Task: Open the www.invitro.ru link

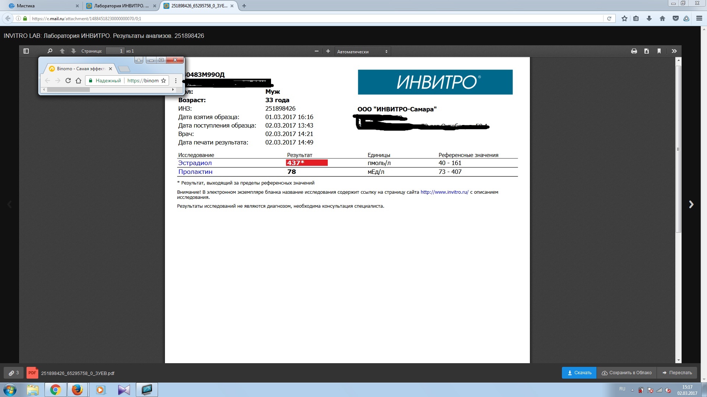Action: click(x=444, y=192)
